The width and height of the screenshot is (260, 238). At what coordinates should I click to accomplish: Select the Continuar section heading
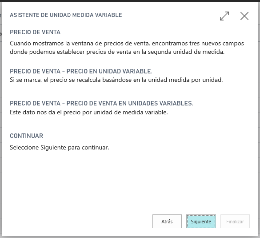click(26, 136)
